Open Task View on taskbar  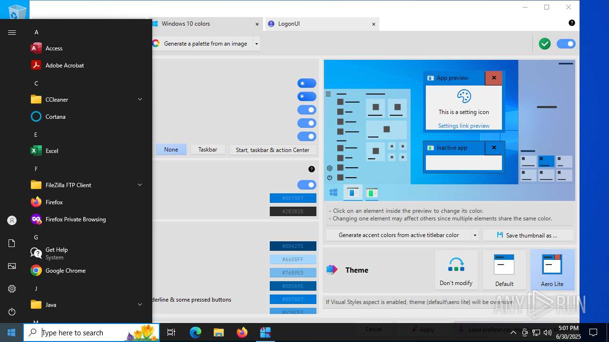click(171, 332)
